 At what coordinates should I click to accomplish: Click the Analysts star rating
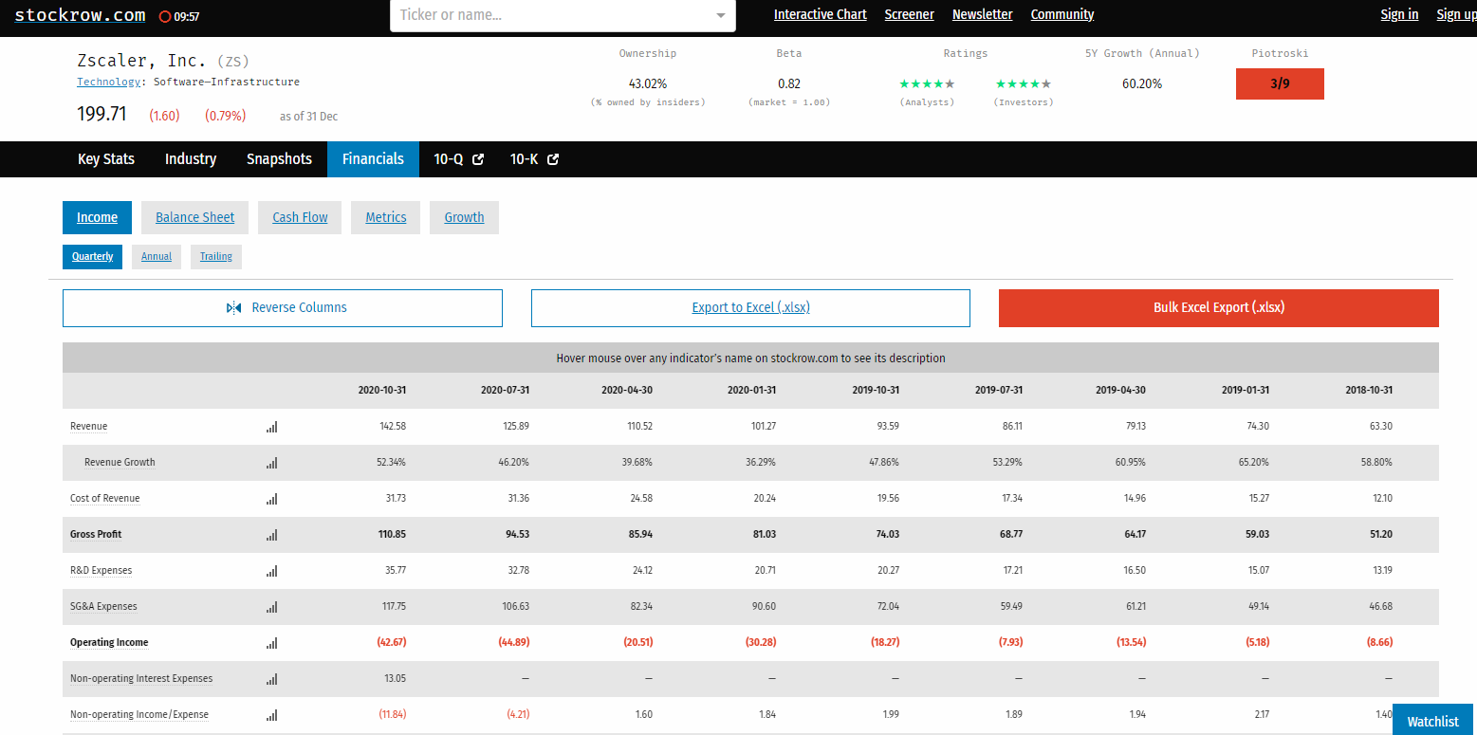[x=927, y=83]
